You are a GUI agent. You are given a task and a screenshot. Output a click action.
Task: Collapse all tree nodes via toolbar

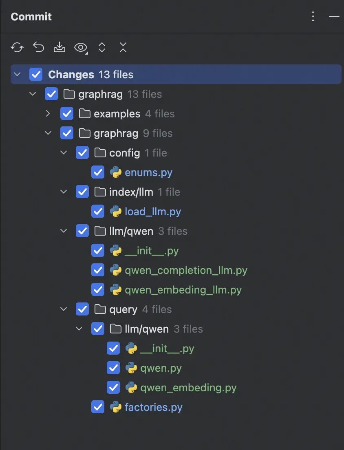pos(123,47)
